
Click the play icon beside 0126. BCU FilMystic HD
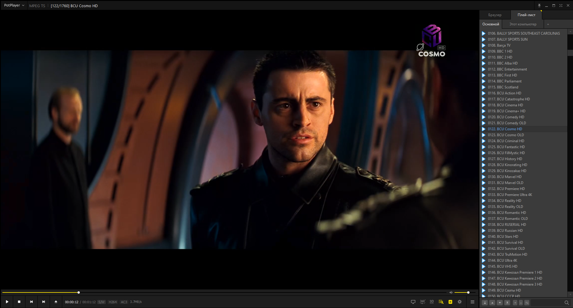[484, 153]
